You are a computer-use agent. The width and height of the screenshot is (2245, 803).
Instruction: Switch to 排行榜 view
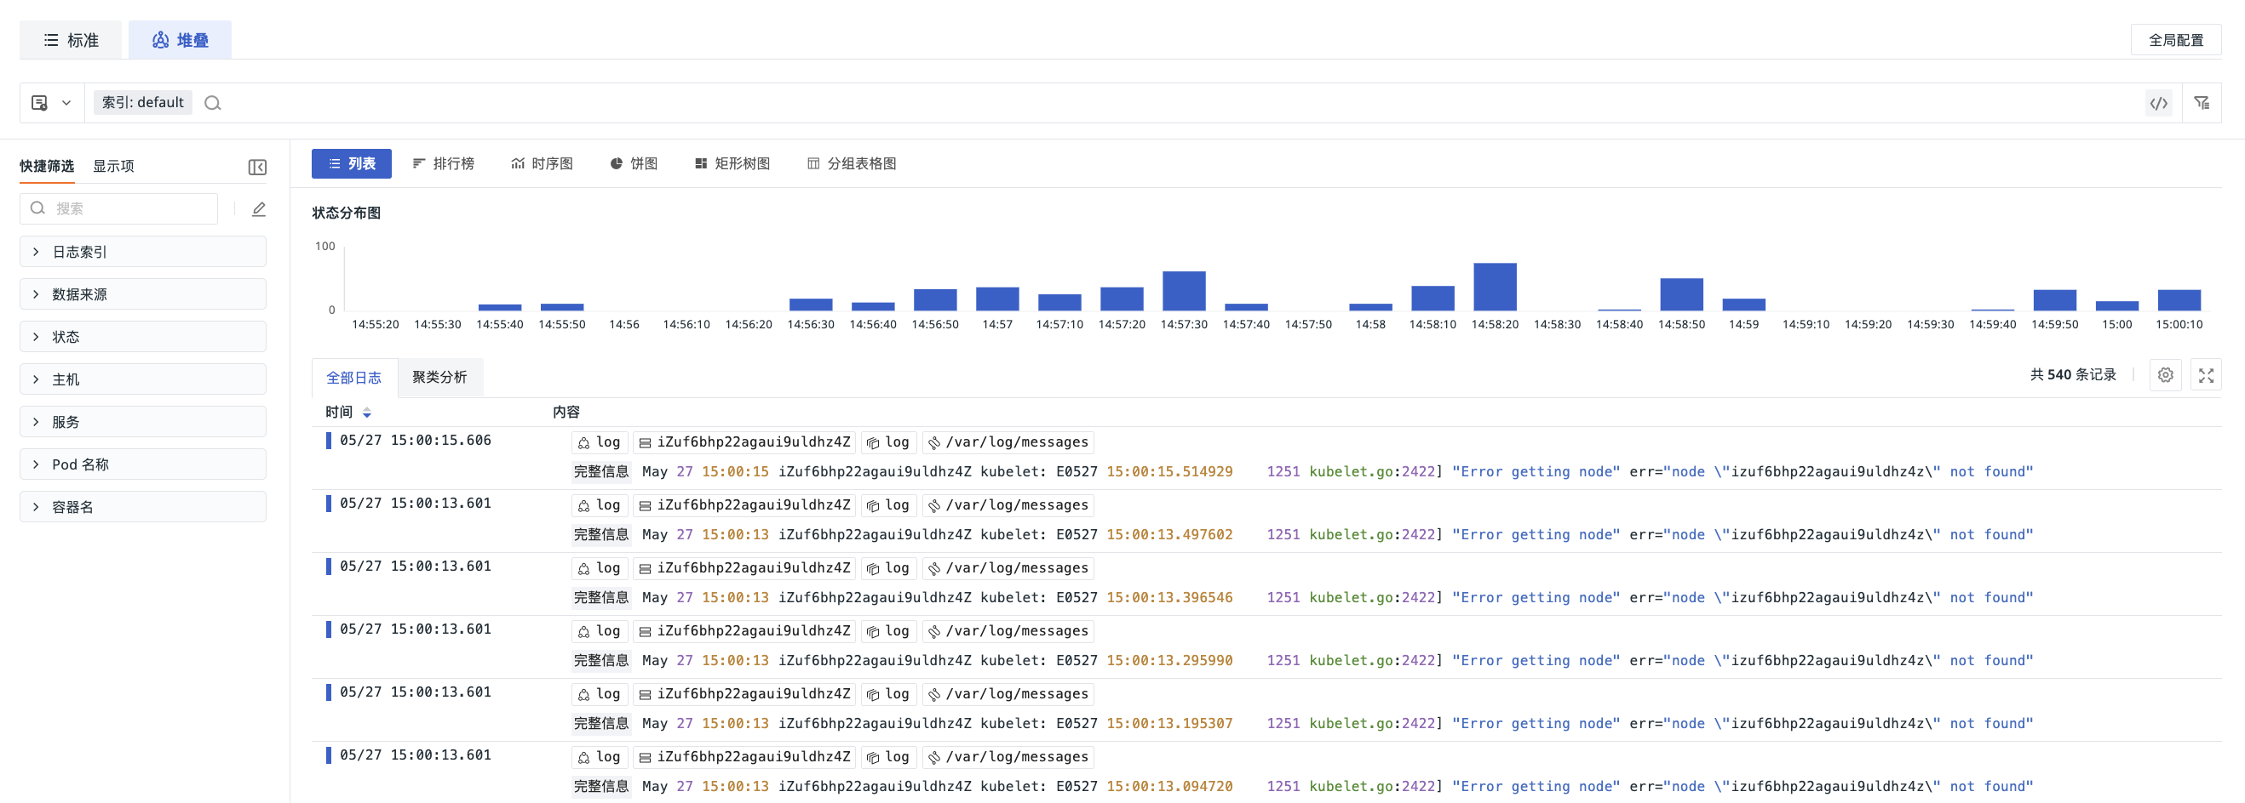[443, 163]
